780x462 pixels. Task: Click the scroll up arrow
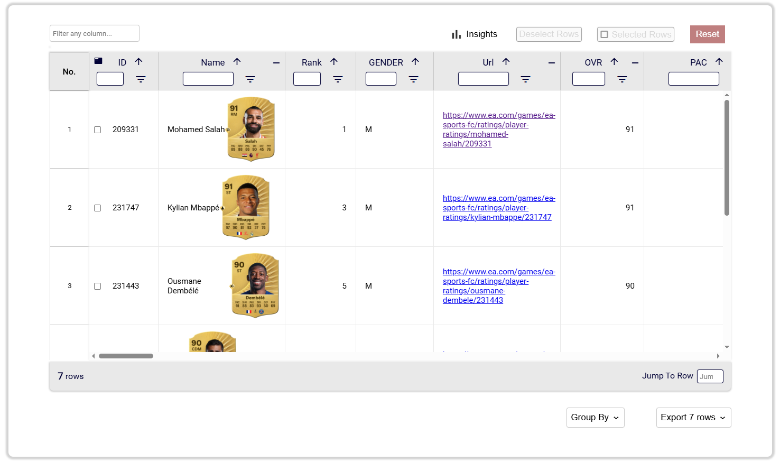(x=727, y=95)
